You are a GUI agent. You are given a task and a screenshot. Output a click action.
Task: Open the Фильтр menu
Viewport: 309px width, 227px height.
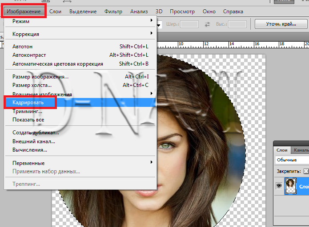coord(113,12)
